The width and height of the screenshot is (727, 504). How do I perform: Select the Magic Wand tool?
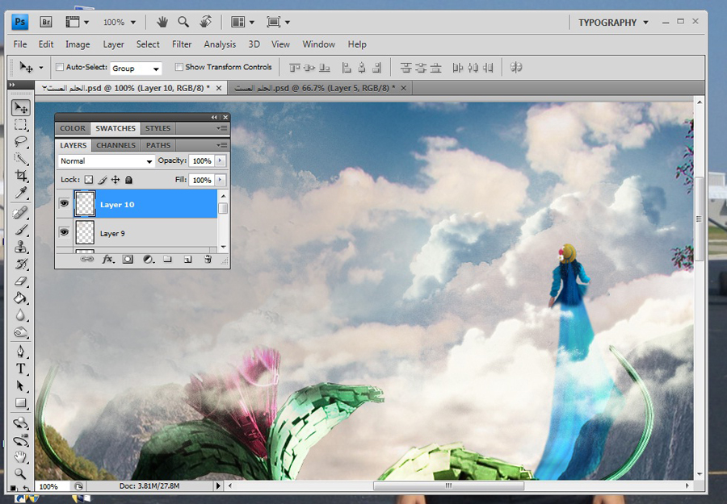(x=20, y=159)
